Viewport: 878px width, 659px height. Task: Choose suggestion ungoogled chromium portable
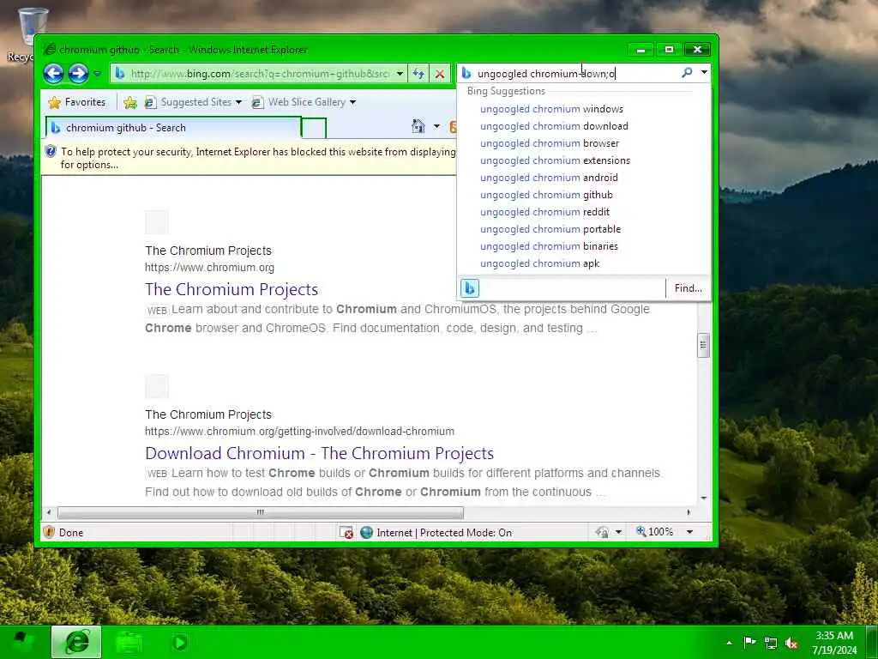(x=550, y=229)
